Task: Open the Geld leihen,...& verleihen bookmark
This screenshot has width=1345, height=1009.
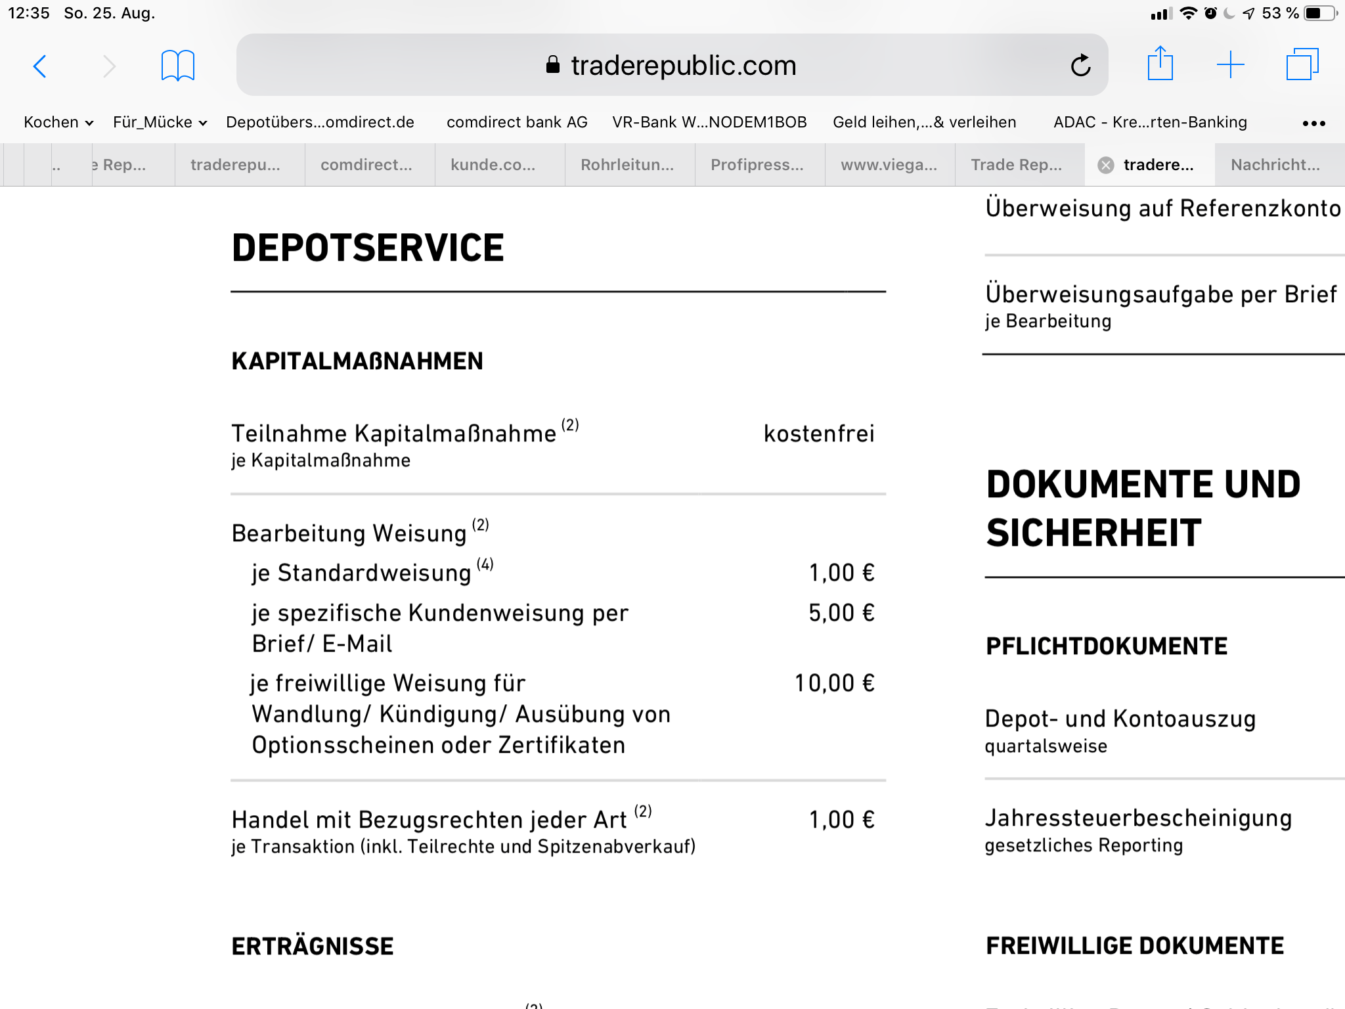Action: click(x=924, y=122)
